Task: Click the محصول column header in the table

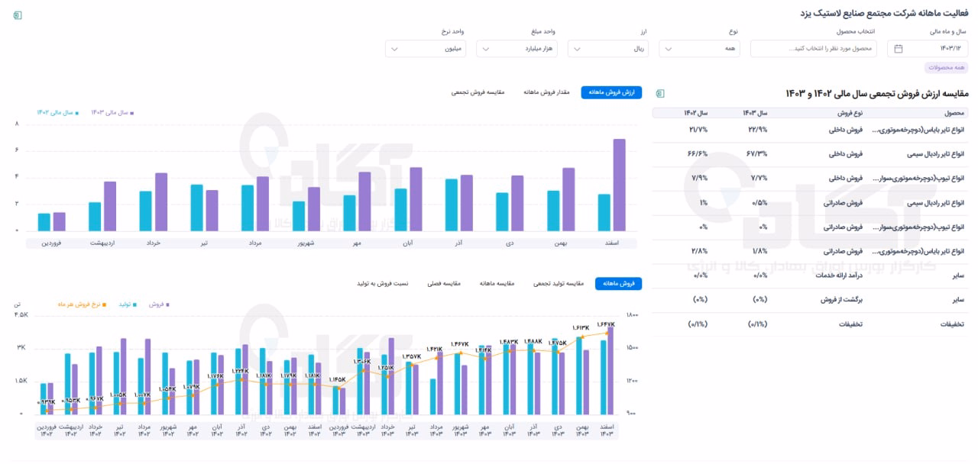Action: (x=954, y=112)
